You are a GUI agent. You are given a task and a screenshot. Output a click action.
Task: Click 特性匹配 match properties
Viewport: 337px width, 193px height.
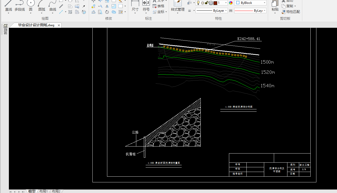tap(291, 12)
